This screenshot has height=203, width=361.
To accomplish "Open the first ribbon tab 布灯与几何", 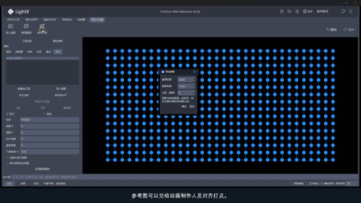I will coord(13,20).
